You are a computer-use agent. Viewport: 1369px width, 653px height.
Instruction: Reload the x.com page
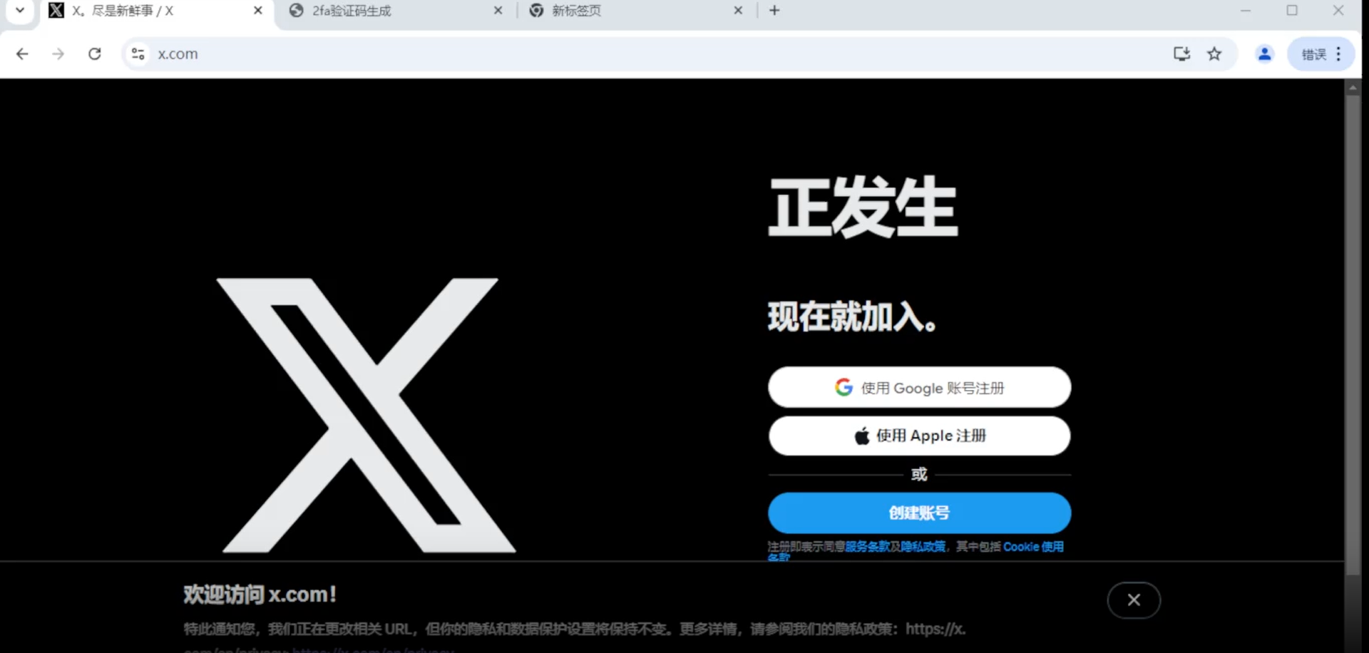[94, 54]
